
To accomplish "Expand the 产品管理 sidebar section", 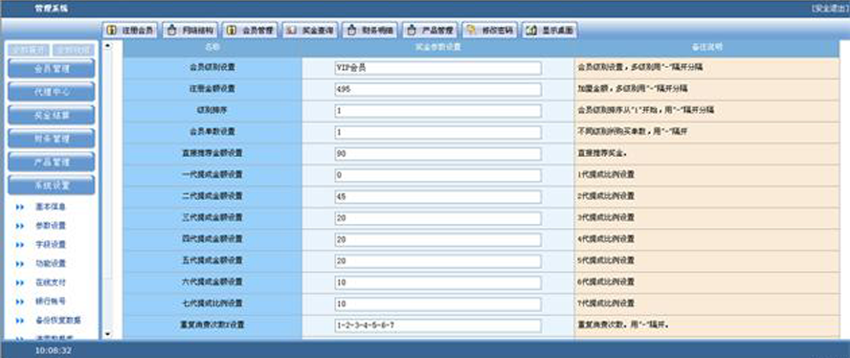I will pos(52,162).
